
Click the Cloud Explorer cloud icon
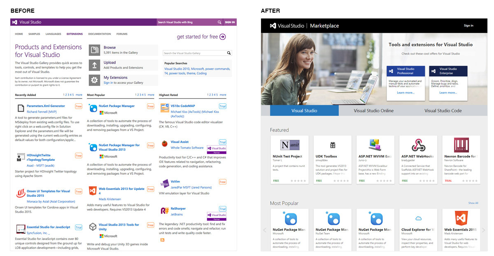[x=418, y=218]
